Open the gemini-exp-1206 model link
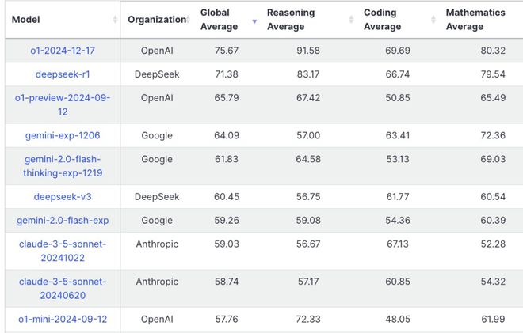The height and width of the screenshot is (333, 523). (x=63, y=135)
